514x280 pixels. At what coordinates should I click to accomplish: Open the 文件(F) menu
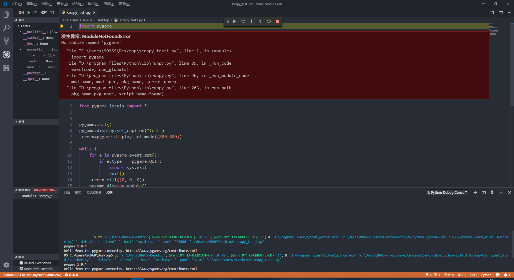(x=16, y=4)
